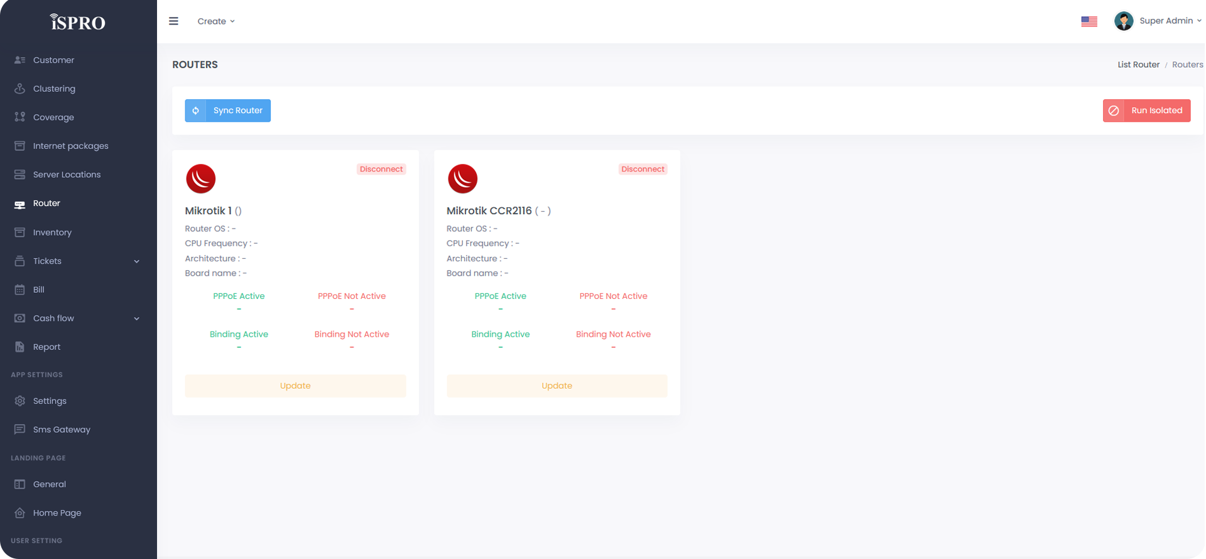Viewport: 1206px width, 559px height.
Task: Click the Routers breadcrumb text
Action: click(x=1187, y=65)
